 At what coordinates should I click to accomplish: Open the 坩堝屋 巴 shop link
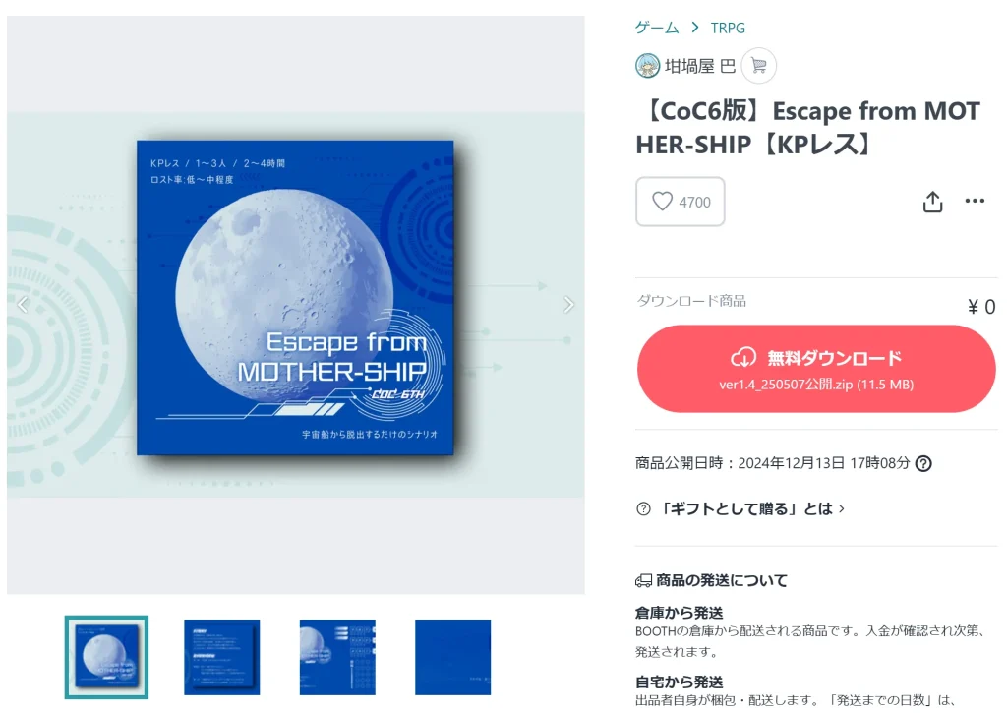[699, 66]
